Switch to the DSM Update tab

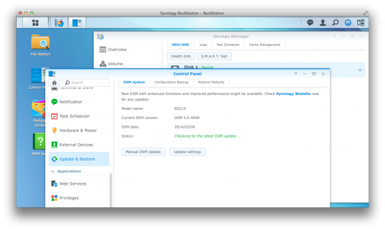click(134, 82)
